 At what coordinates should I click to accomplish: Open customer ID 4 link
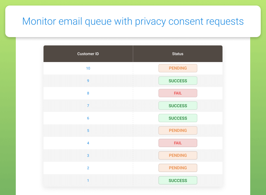88,143
